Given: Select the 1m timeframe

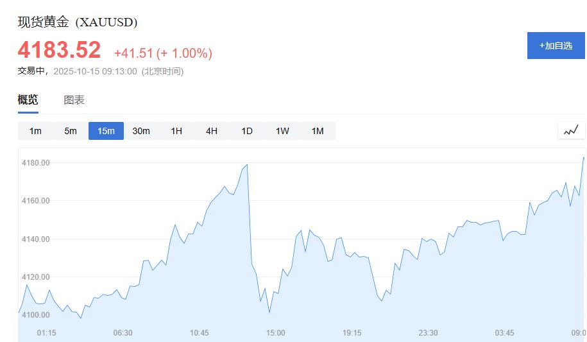Looking at the screenshot, I should coord(35,131).
